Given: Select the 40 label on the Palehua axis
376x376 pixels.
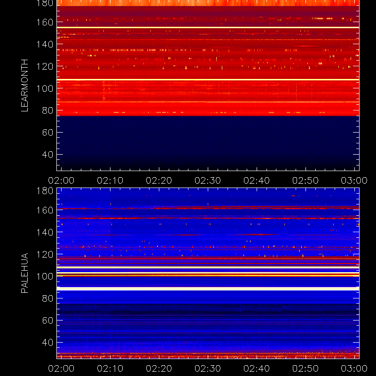Looking at the screenshot, I should (48, 343).
